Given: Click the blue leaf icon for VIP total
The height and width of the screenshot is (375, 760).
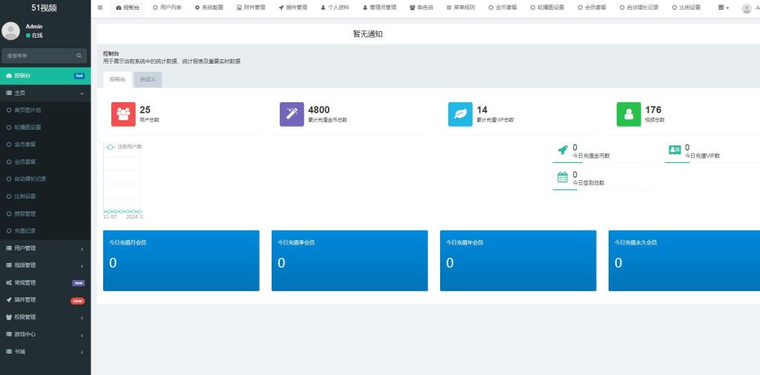Looking at the screenshot, I should tap(460, 114).
